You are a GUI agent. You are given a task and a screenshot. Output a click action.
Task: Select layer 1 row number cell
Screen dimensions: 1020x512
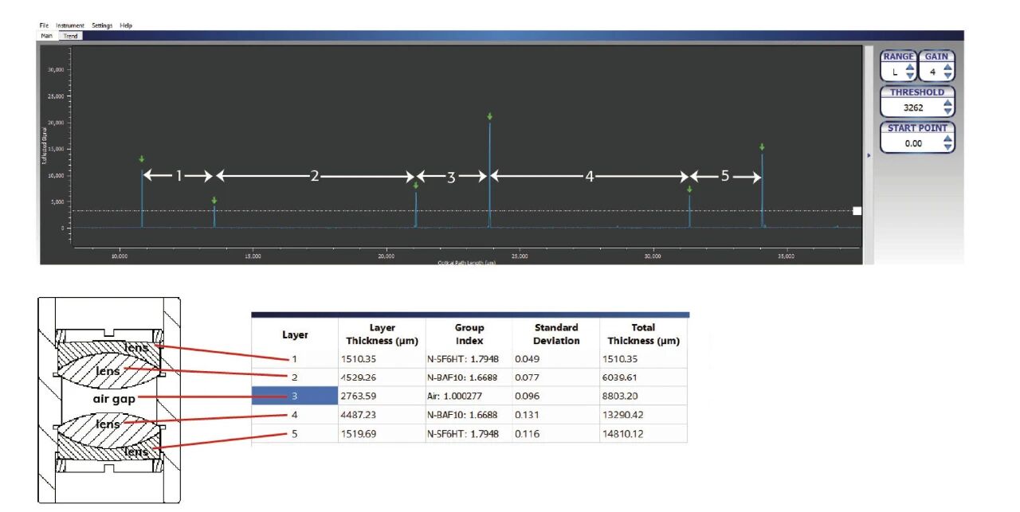[x=295, y=359]
